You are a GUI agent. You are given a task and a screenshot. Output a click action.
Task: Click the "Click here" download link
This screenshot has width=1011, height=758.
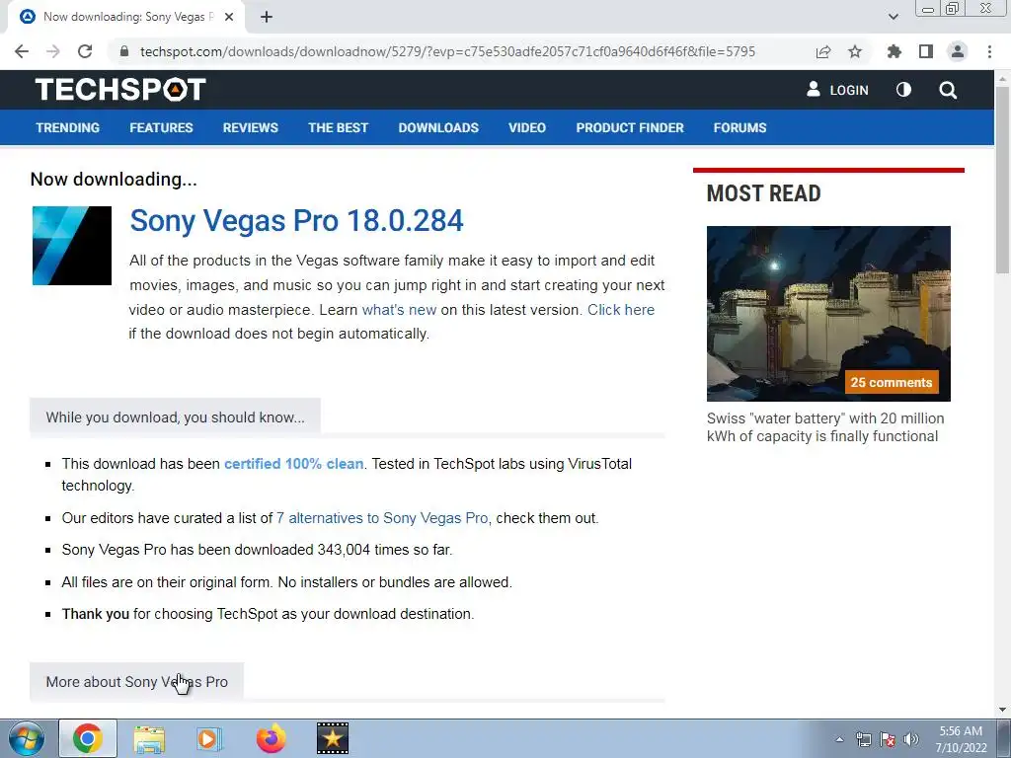point(621,309)
